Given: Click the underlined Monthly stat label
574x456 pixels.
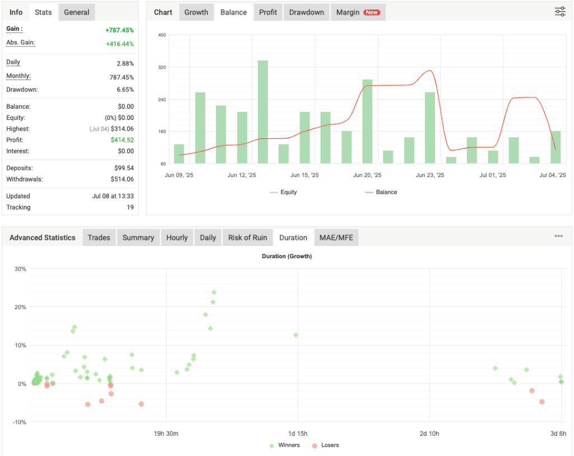Looking at the screenshot, I should tap(18, 76).
